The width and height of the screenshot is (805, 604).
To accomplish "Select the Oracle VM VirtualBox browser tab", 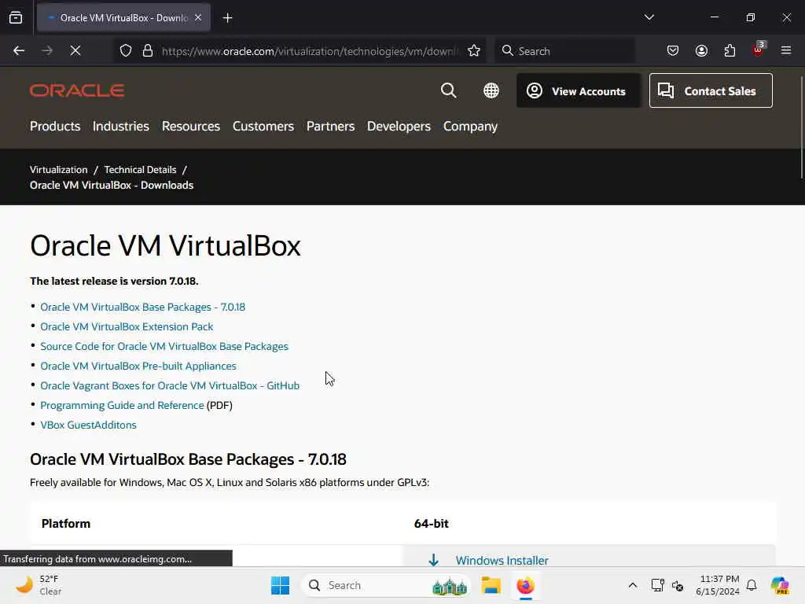I will click(x=123, y=17).
